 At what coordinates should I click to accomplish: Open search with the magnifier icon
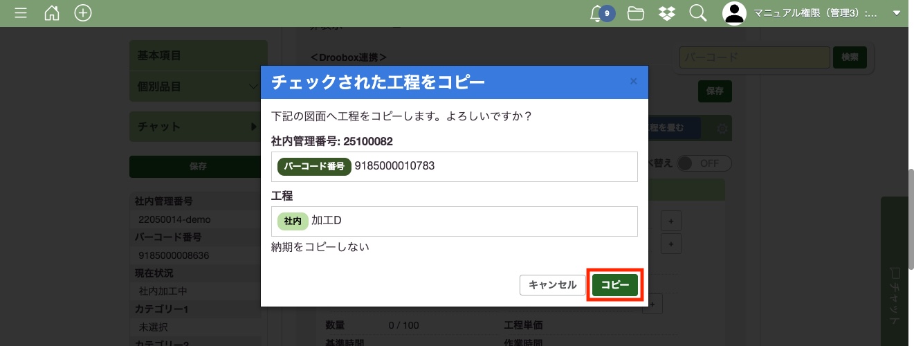[697, 13]
